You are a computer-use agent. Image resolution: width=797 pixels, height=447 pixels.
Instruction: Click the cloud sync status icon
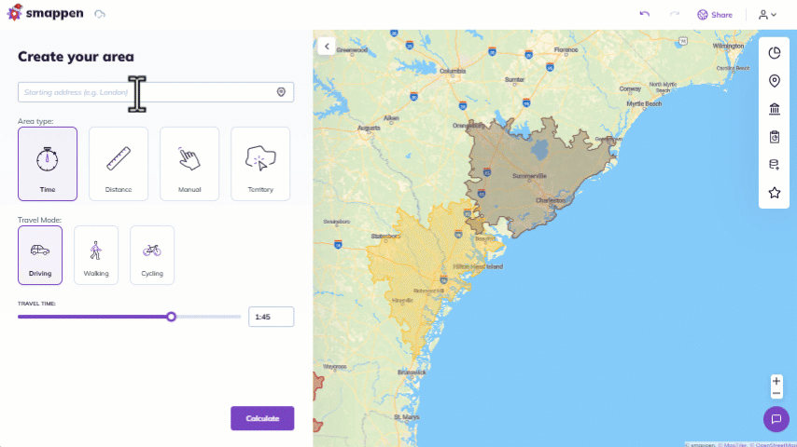(x=100, y=14)
